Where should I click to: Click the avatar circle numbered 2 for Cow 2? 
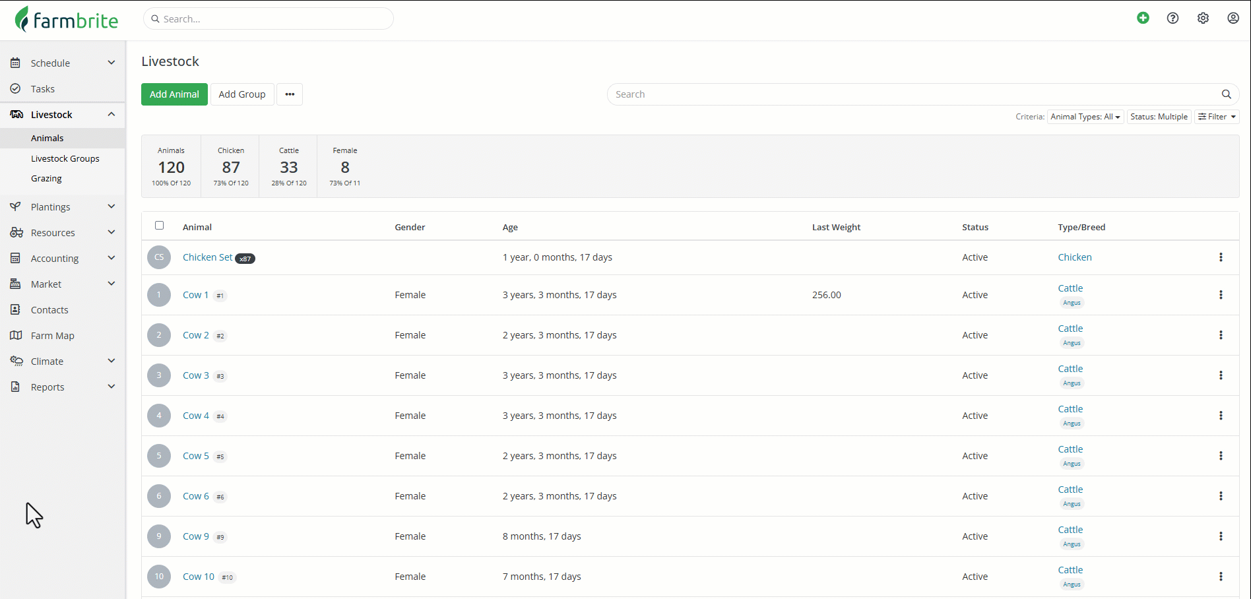[x=159, y=335]
